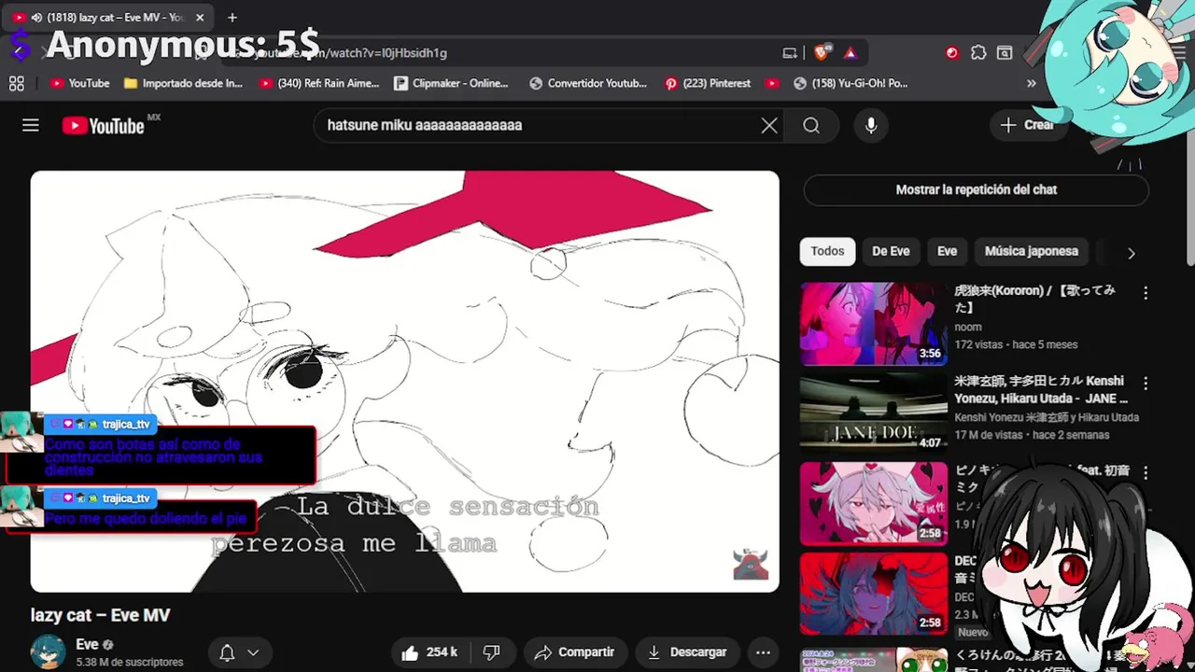1195x672 pixels.
Task: Open the Convertidor Youtub bookmark
Action: click(x=588, y=83)
